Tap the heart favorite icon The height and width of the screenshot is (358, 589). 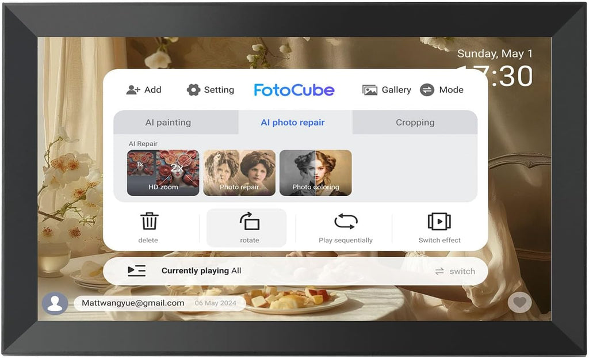click(x=519, y=302)
